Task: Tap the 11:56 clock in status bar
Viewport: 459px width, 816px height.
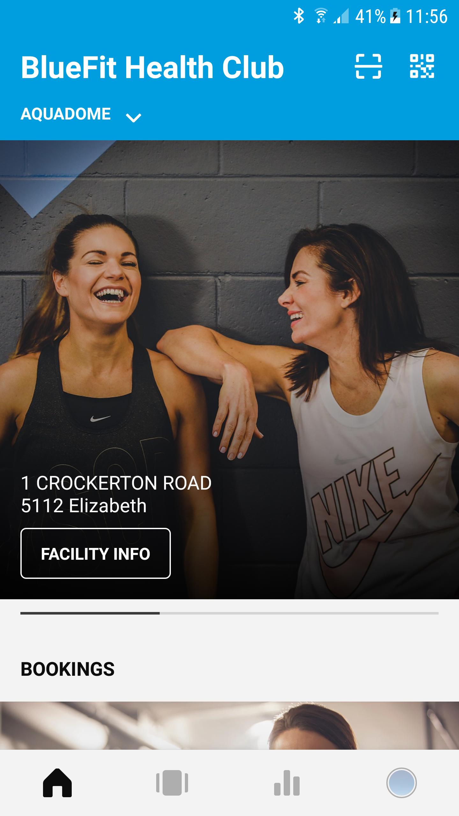Action: pos(427,16)
